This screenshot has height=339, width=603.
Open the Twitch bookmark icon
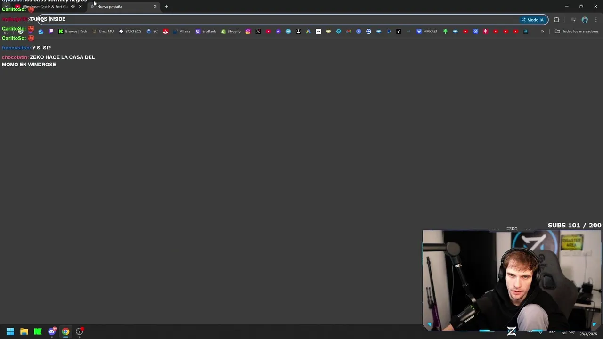51,32
